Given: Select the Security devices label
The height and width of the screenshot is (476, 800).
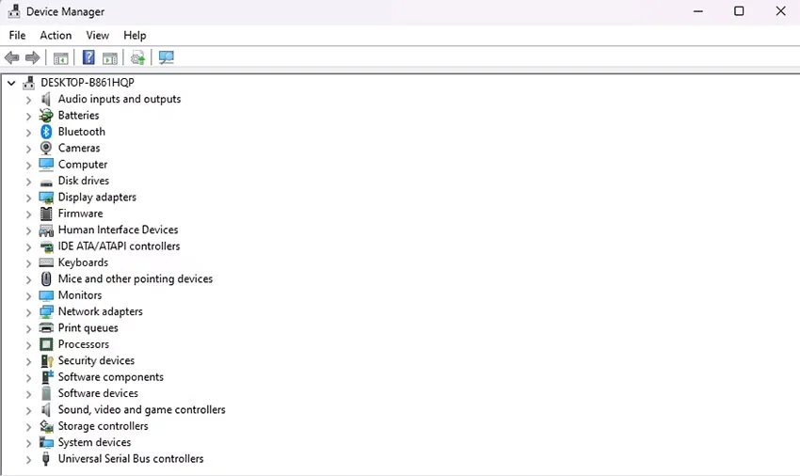Looking at the screenshot, I should tap(96, 360).
